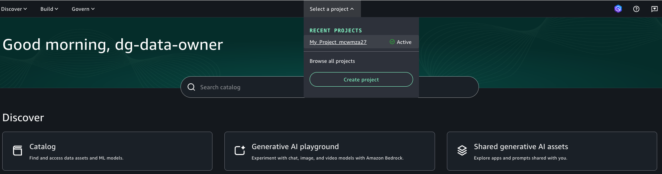Open the help question mark icon
The width and height of the screenshot is (662, 174).
point(636,9)
